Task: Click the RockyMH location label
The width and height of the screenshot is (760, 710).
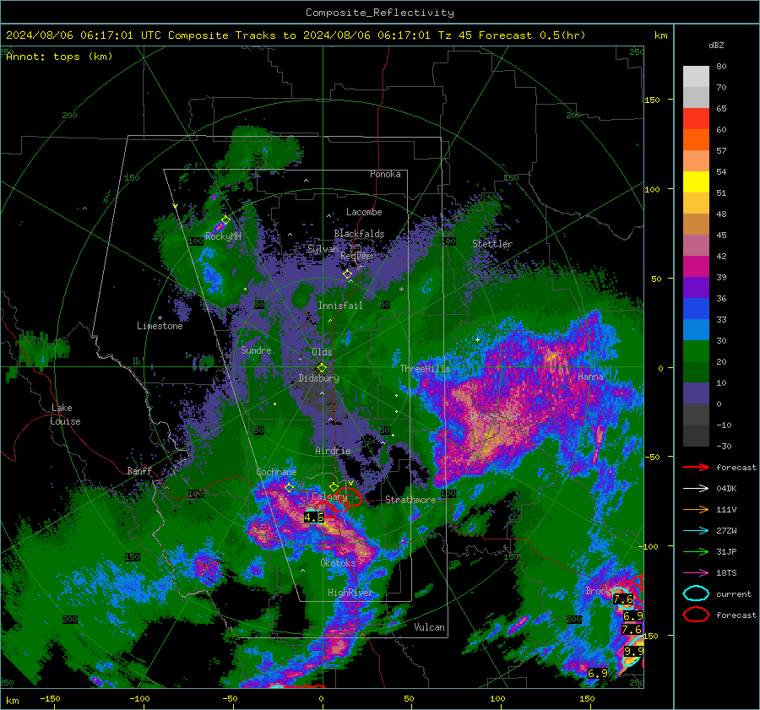Action: tap(223, 236)
